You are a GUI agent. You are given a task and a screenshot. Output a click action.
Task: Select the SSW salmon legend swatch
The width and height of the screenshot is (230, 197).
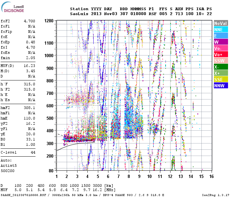point(221,61)
